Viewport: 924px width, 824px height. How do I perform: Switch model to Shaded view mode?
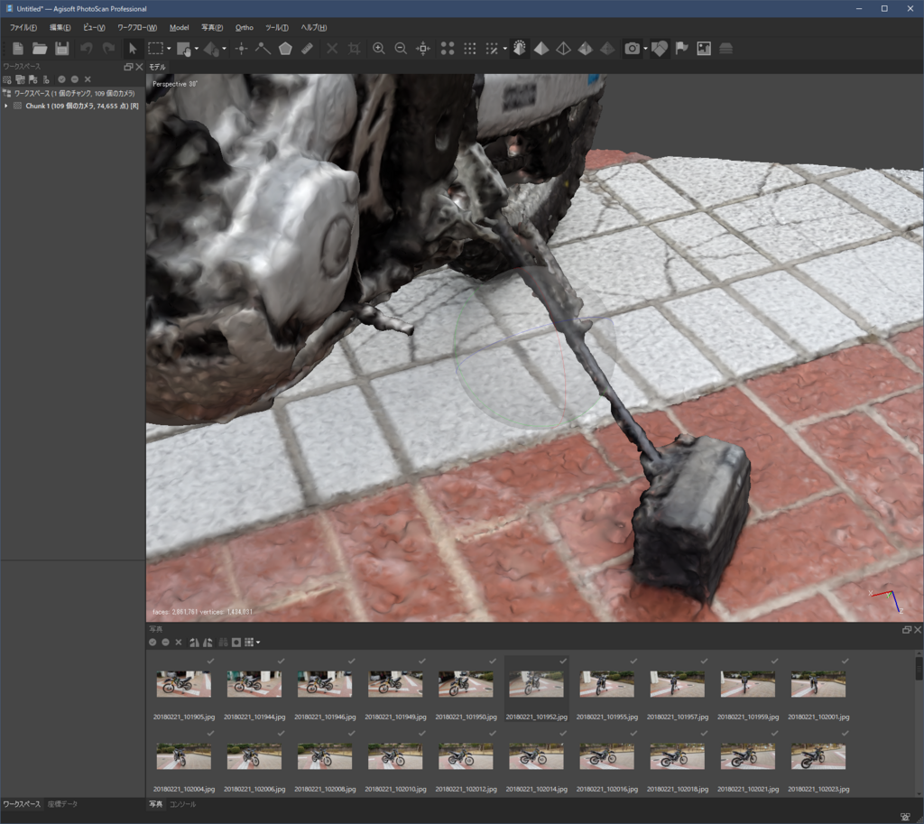pyautogui.click(x=519, y=49)
